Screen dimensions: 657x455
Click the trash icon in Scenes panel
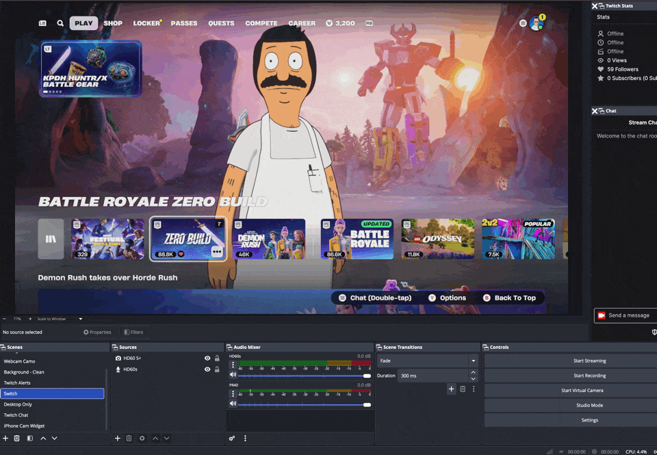click(17, 438)
